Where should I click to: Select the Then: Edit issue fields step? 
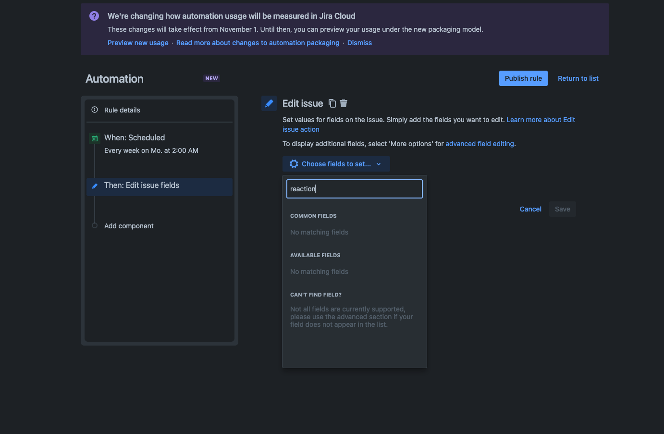pos(142,185)
